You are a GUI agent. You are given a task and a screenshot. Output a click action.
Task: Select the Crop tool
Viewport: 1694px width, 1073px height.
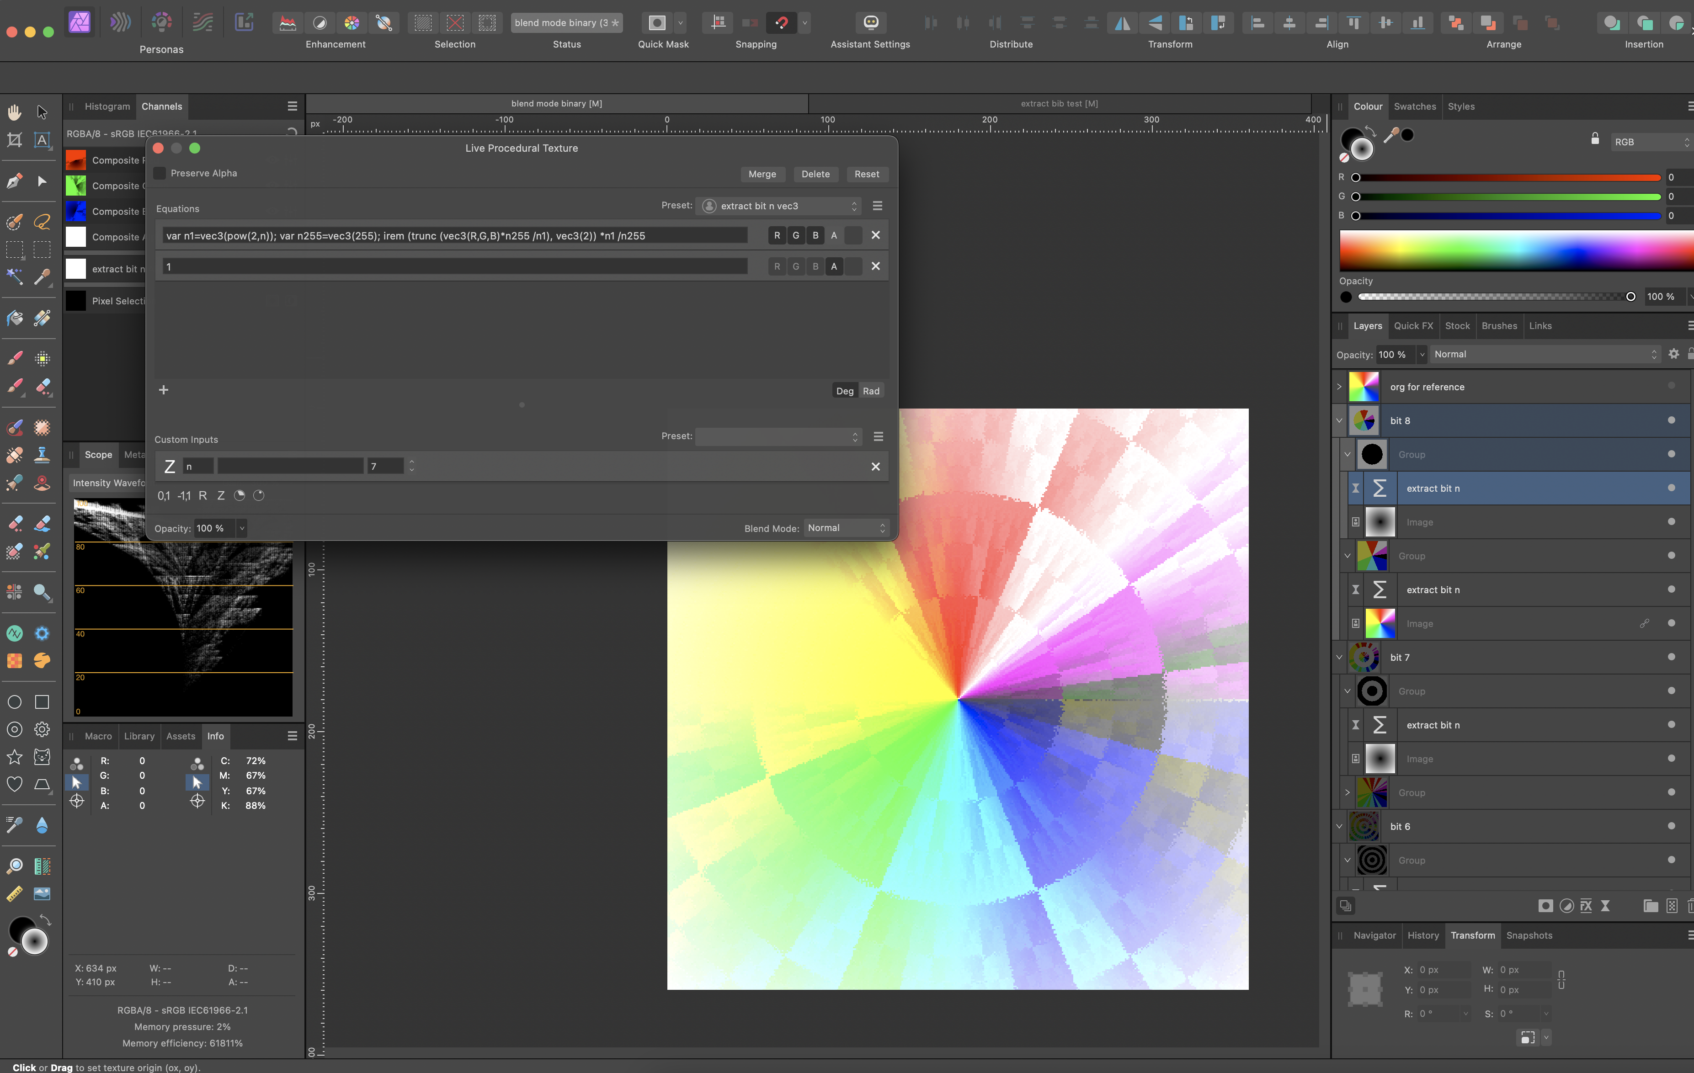click(x=14, y=140)
